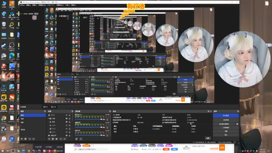Image resolution: width=272 pixels, height=153 pixels.
Task: Undock the Controls panel via its header icon
Action: [238, 111]
